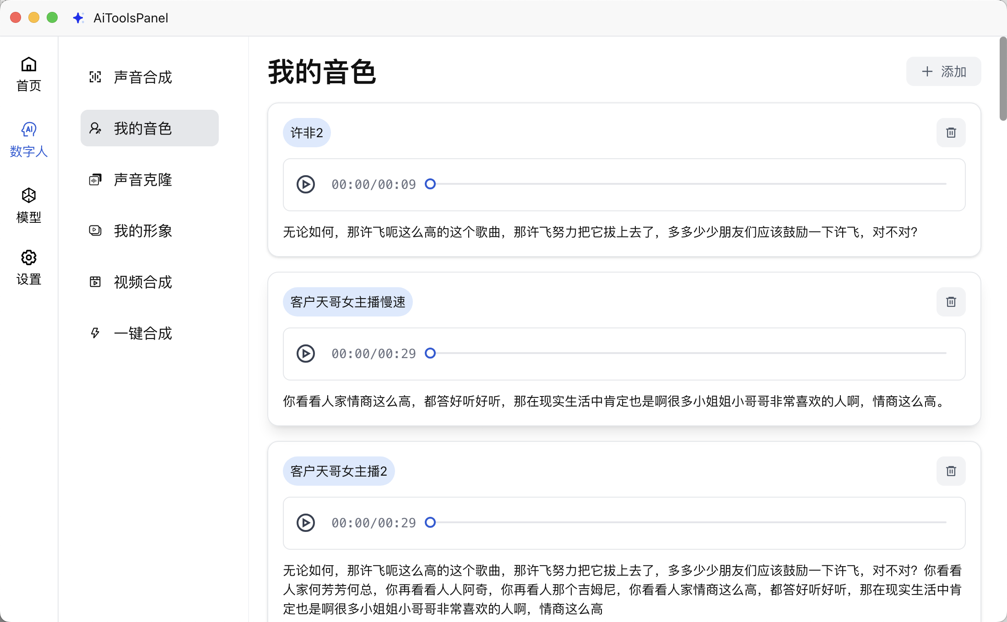Click the vertical scrollbar thumb

pos(1003,79)
